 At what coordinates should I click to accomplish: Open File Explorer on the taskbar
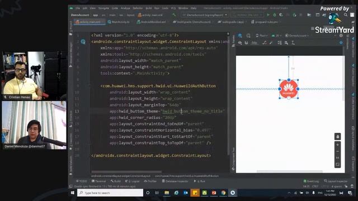pyautogui.click(x=167, y=193)
